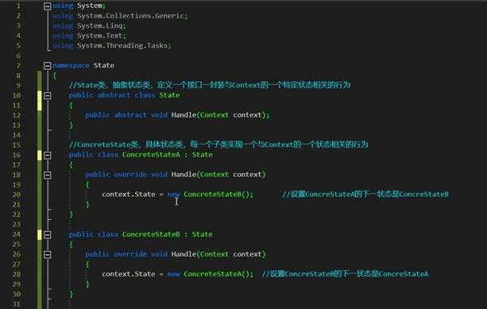Collapse ConcreteStateB's Handle method at line 26

click(47, 255)
